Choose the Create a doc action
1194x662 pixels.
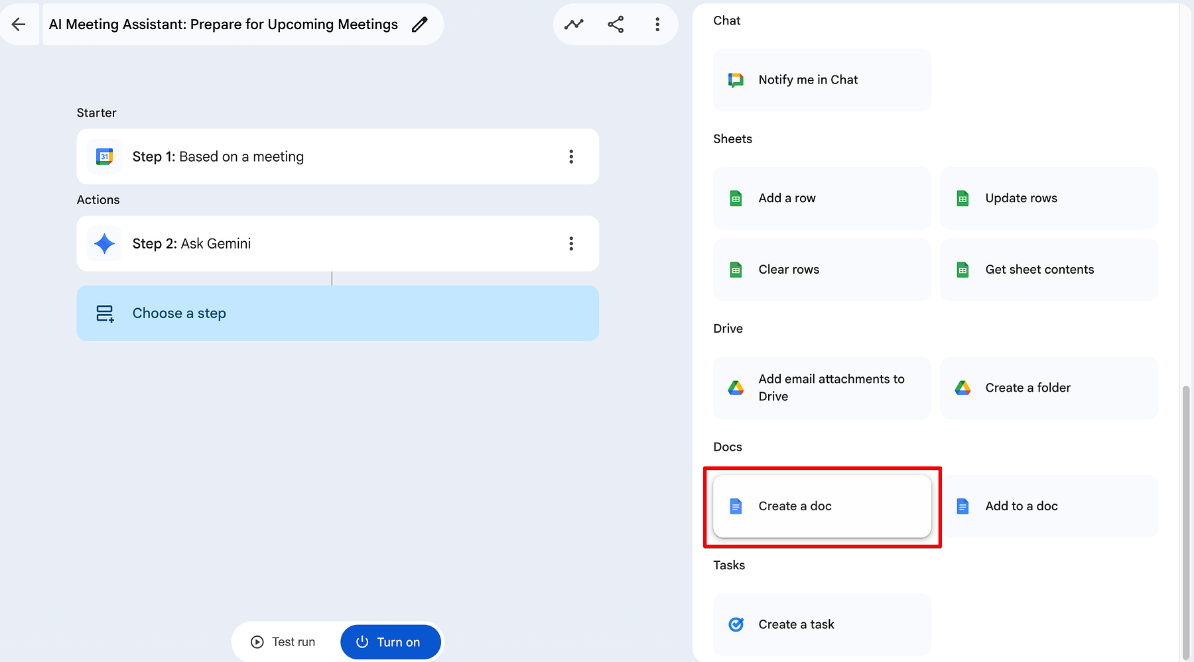click(x=822, y=506)
